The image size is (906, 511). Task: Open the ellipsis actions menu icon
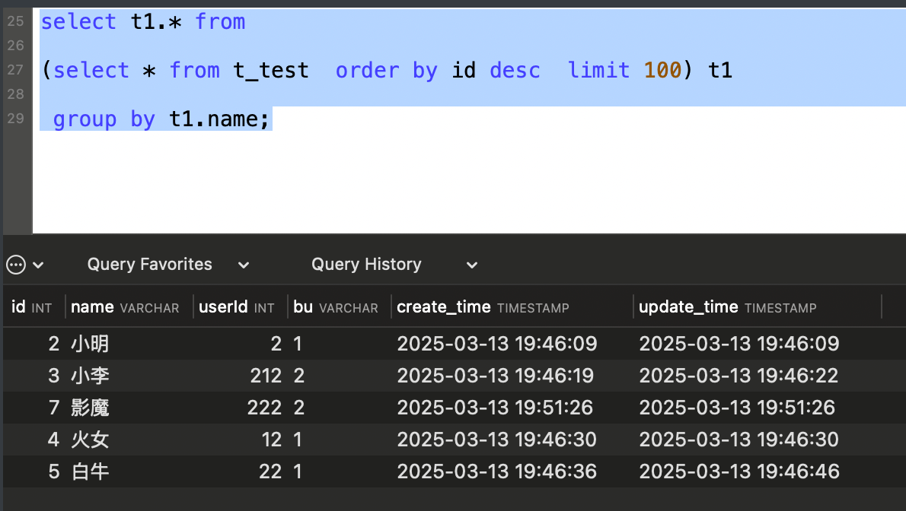click(x=15, y=265)
